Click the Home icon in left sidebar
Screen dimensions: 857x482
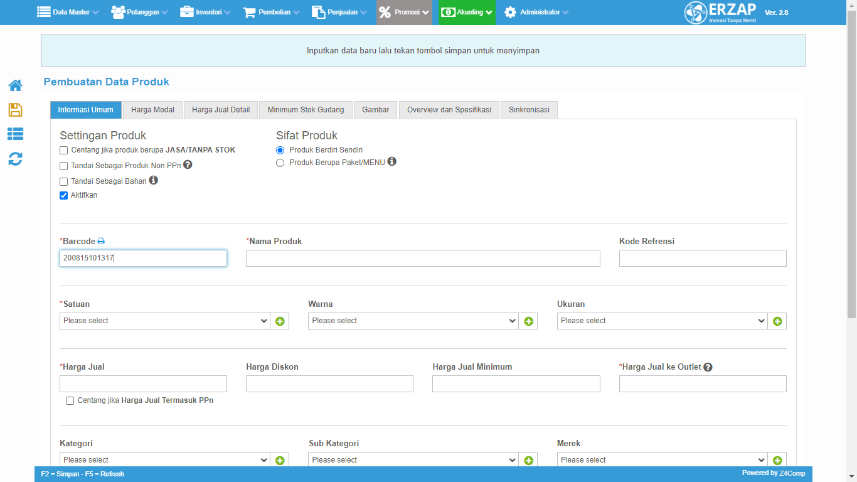point(15,85)
